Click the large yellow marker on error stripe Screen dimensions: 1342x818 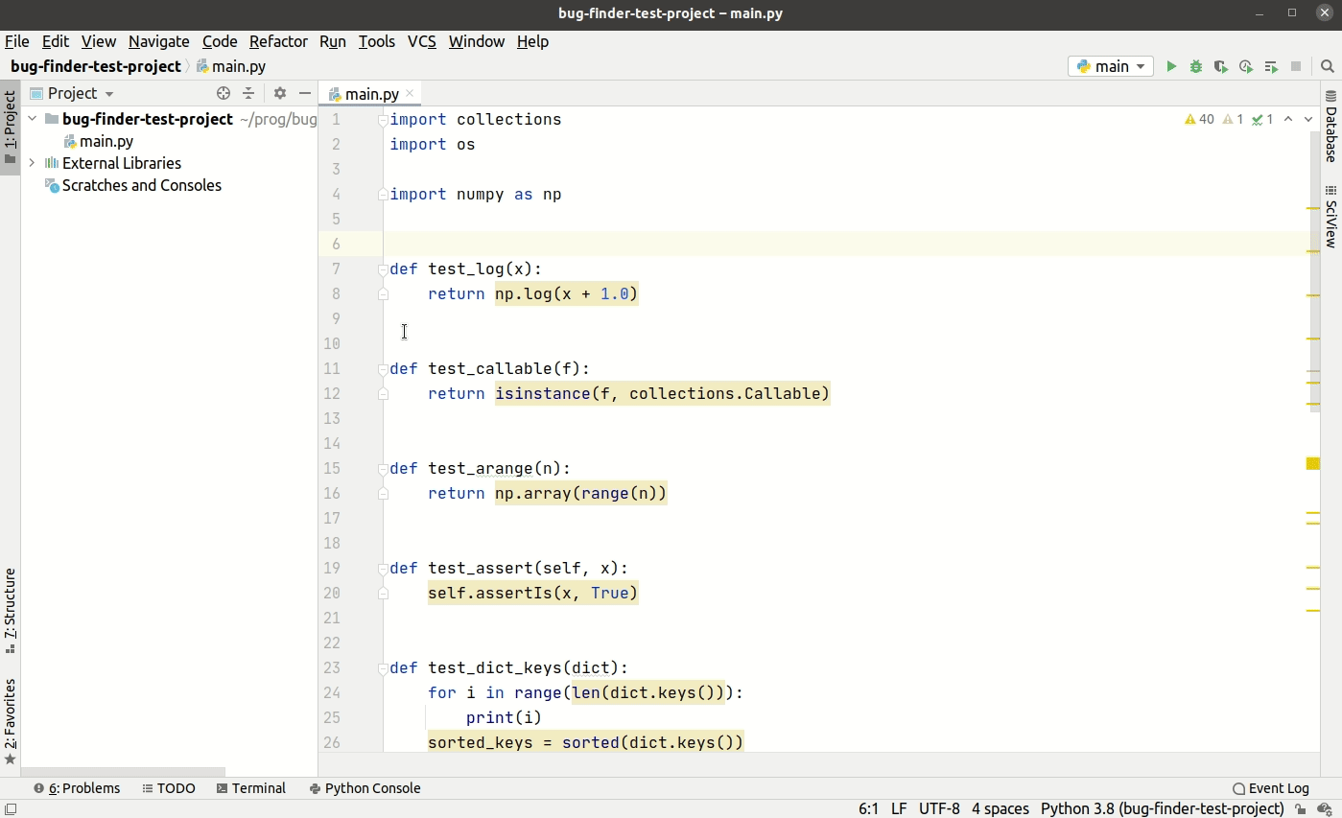[x=1313, y=463]
